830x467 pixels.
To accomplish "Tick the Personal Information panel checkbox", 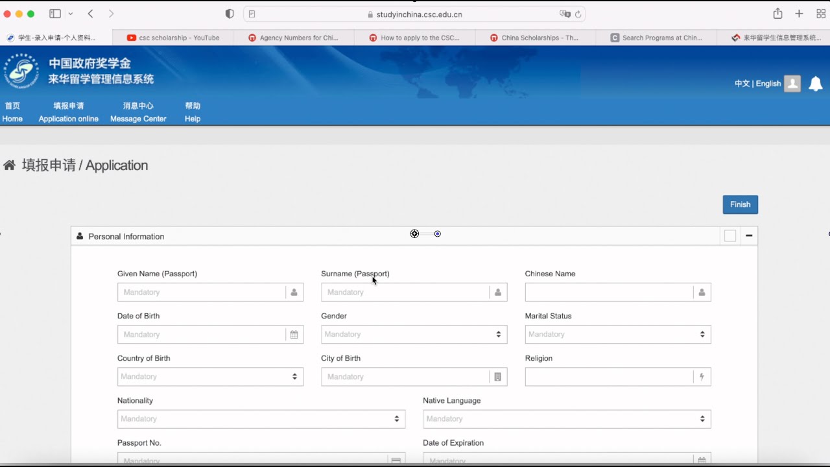I will tap(730, 236).
